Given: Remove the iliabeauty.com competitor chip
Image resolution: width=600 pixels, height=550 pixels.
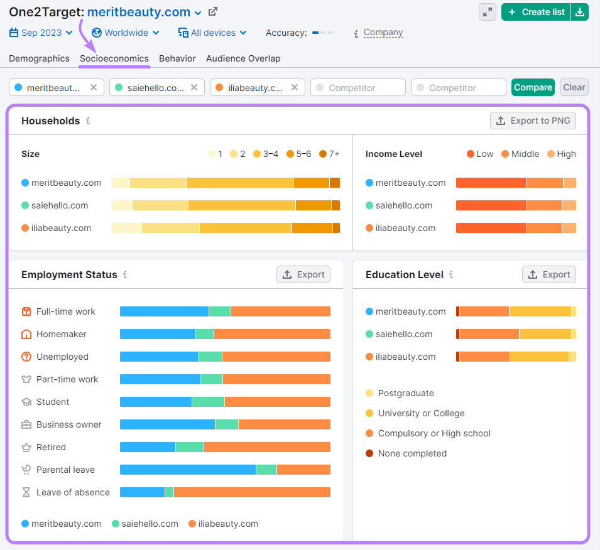Looking at the screenshot, I should tap(295, 87).
